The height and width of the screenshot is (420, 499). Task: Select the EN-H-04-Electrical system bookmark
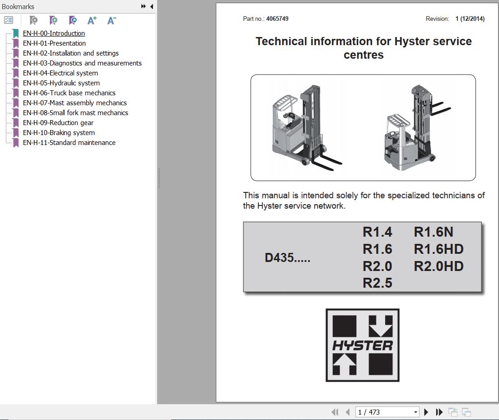coord(61,73)
